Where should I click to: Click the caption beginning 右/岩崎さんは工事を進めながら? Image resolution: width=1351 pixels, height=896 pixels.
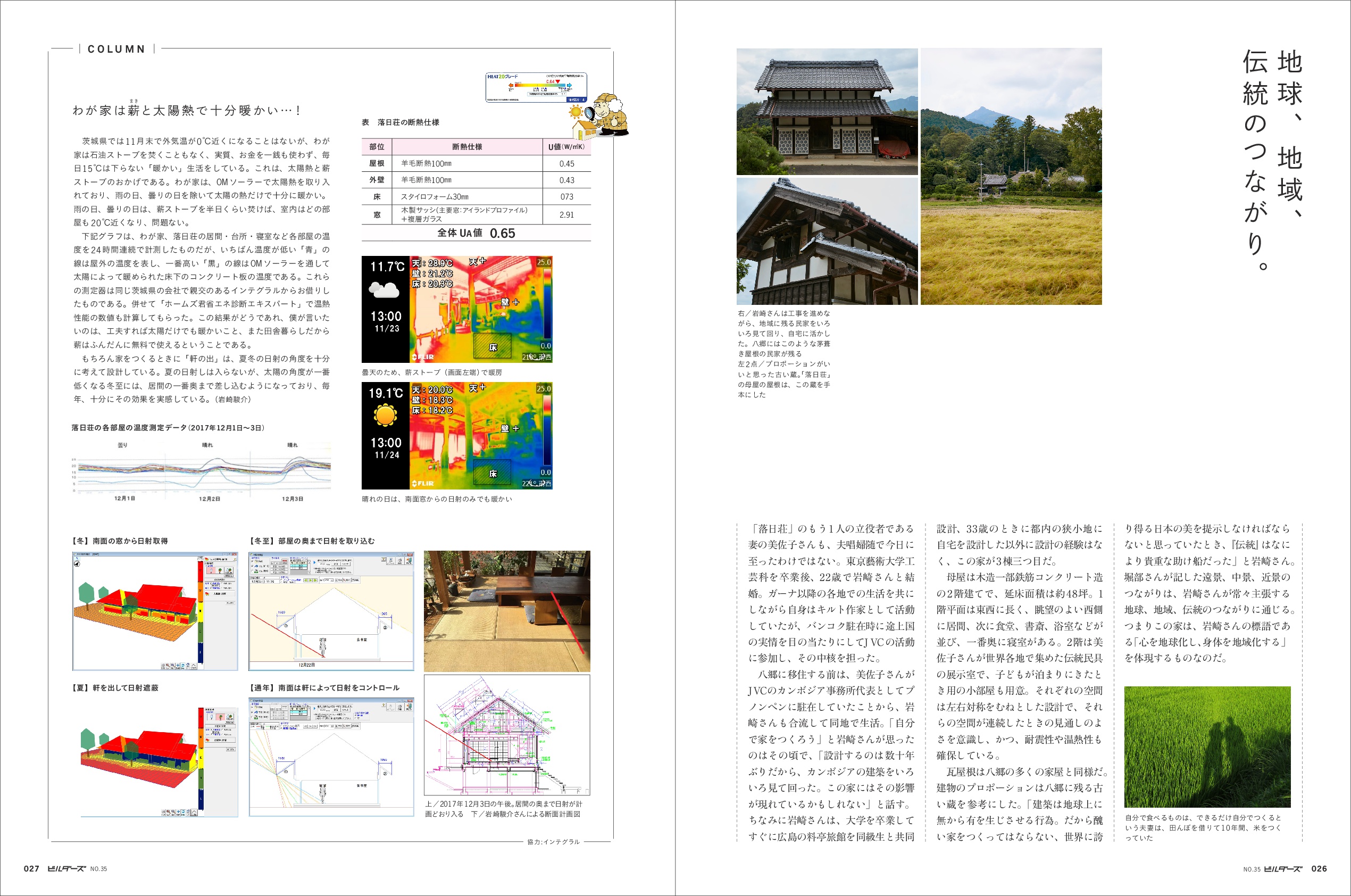(785, 354)
